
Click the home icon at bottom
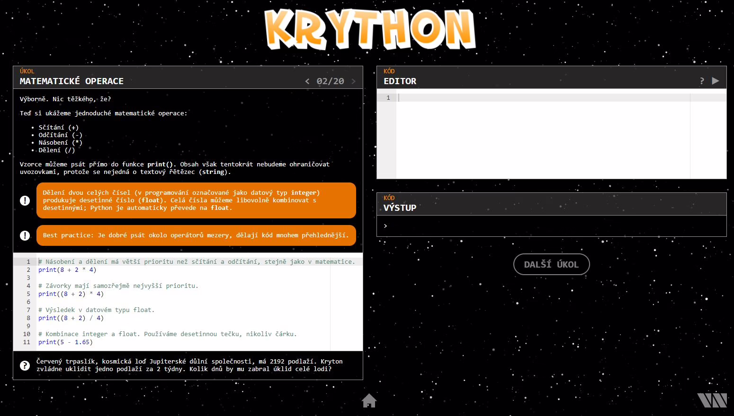(x=369, y=400)
